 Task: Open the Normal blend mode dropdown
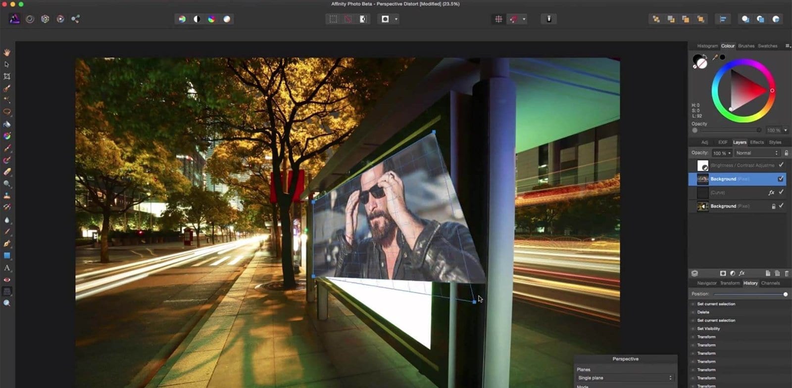click(x=757, y=153)
